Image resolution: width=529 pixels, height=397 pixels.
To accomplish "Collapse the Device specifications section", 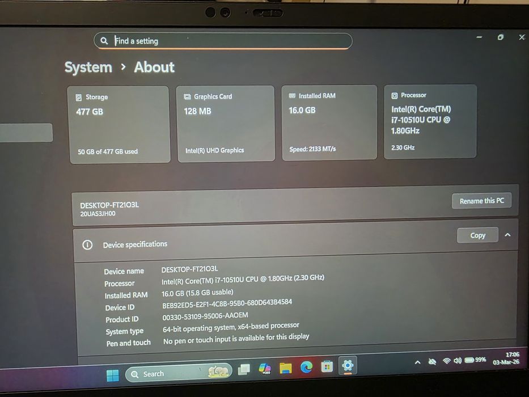I will (x=508, y=235).
